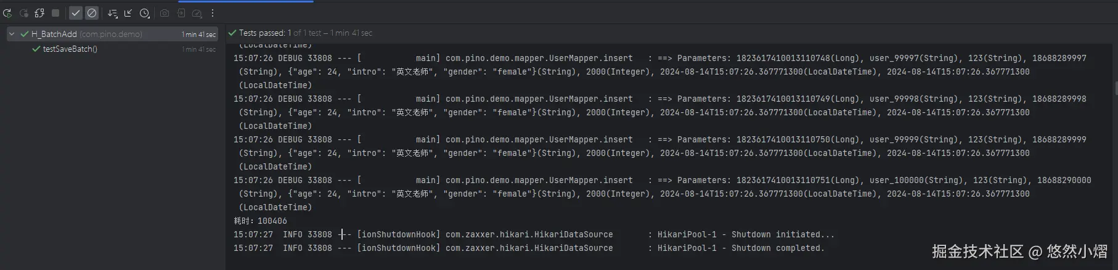Open the Test History clock dropdown
Viewport: 1118px width, 270px height.
tap(144, 13)
